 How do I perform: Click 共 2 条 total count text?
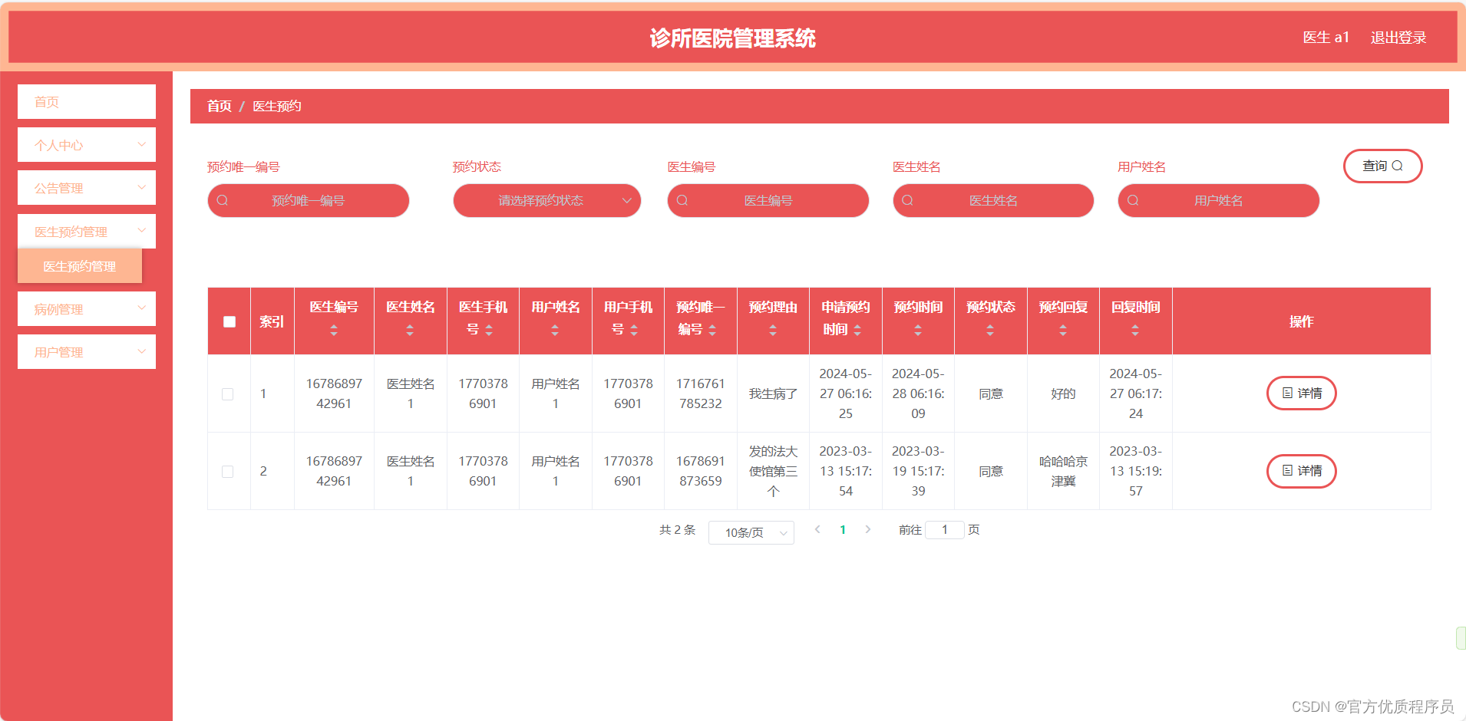(677, 529)
